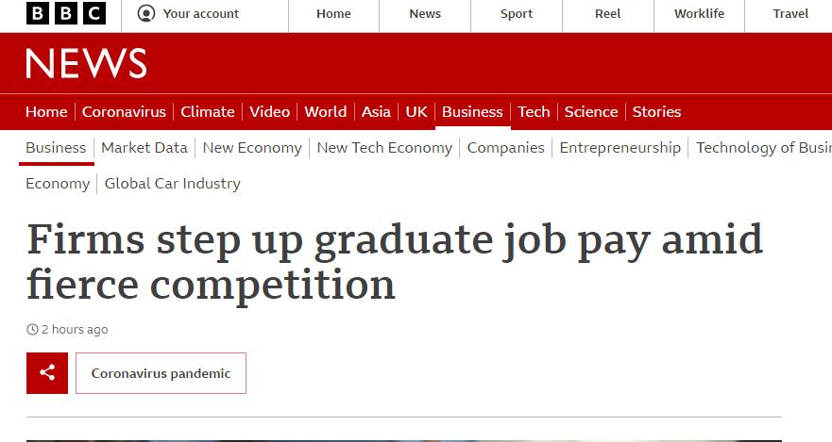Image resolution: width=832 pixels, height=442 pixels.
Task: Go to the Entrepreneurship sub-section
Action: point(620,148)
